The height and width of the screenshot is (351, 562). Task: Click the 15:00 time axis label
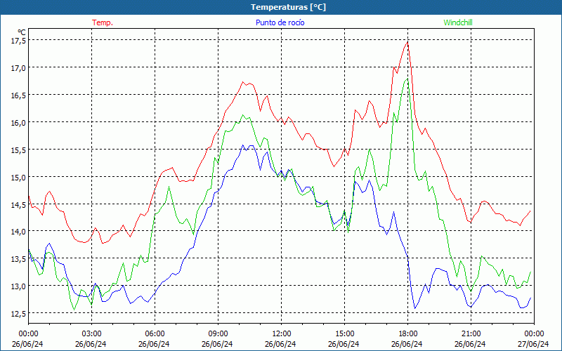click(x=344, y=334)
